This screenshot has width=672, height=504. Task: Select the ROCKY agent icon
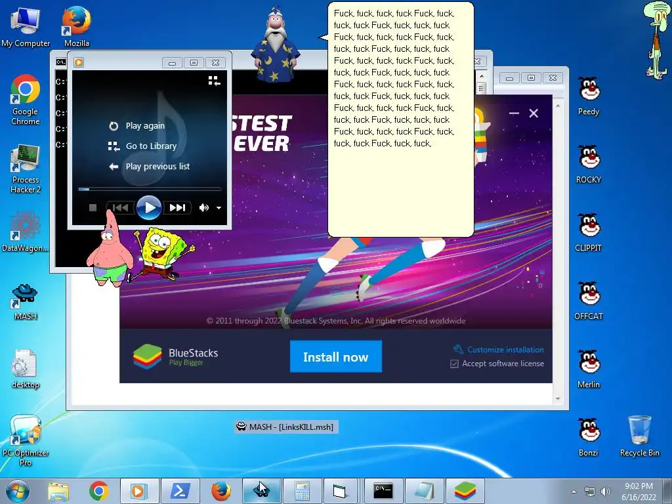pyautogui.click(x=589, y=164)
